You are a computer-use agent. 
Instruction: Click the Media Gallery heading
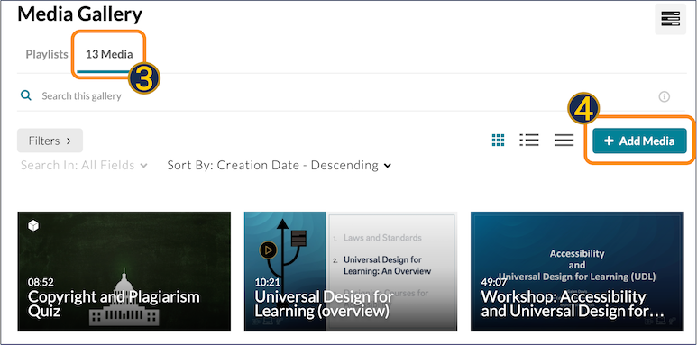pos(80,14)
